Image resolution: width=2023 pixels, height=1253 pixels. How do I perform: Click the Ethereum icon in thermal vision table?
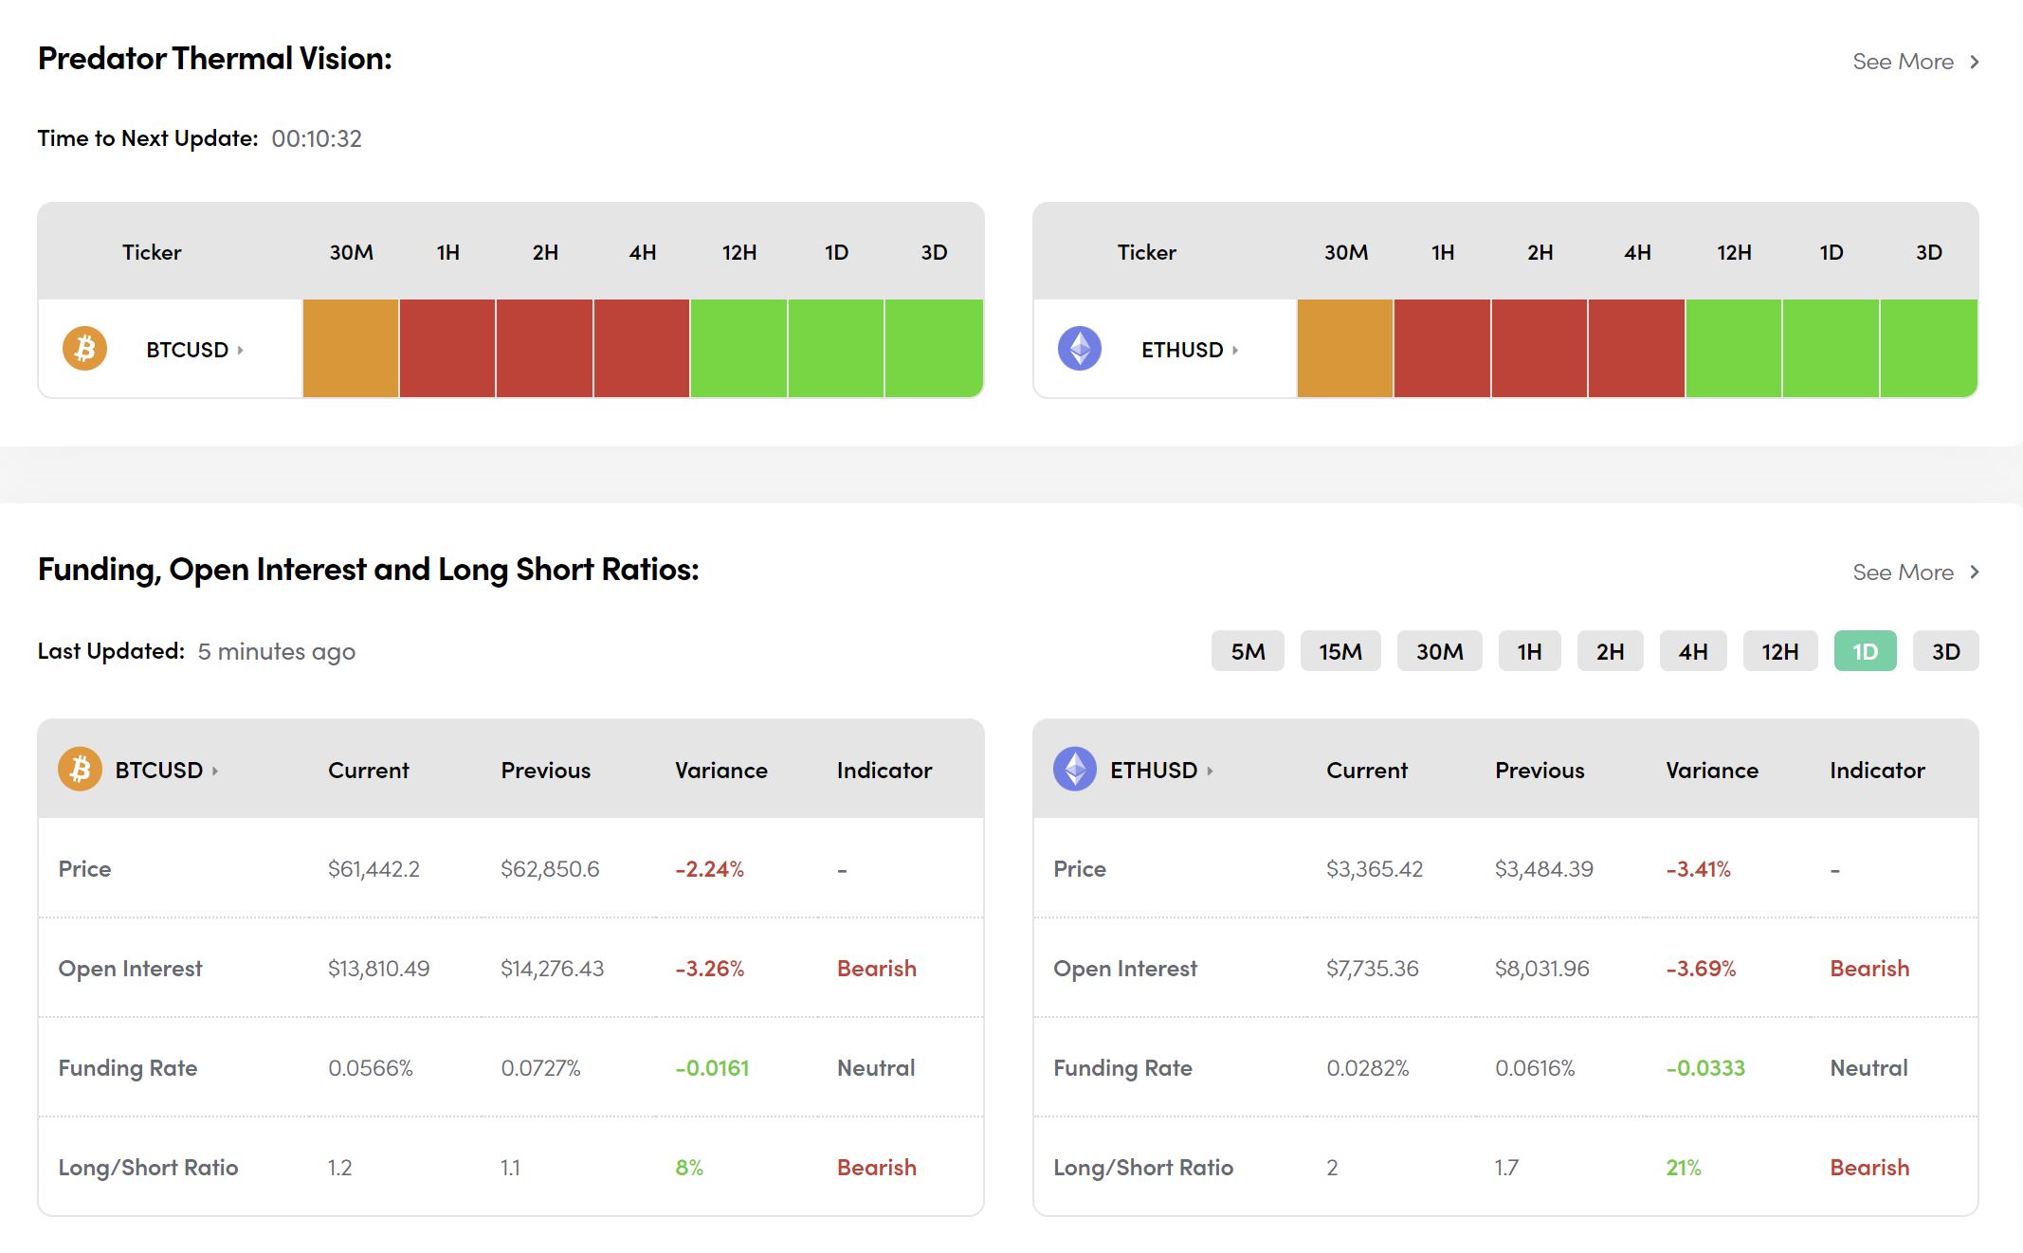pos(1079,349)
